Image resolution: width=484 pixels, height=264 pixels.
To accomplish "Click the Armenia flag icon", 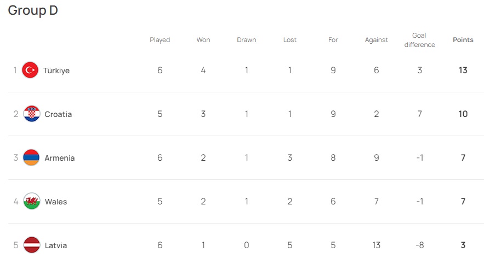I will point(32,157).
